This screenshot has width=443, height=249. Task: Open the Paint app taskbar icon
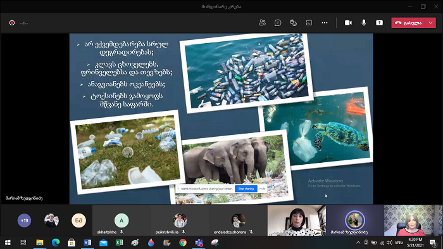click(x=135, y=243)
